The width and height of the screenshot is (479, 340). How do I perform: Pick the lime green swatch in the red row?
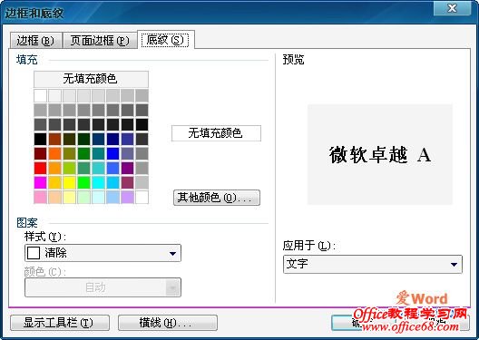click(69, 168)
